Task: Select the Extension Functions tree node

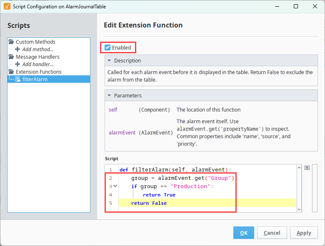Action: click(x=39, y=72)
